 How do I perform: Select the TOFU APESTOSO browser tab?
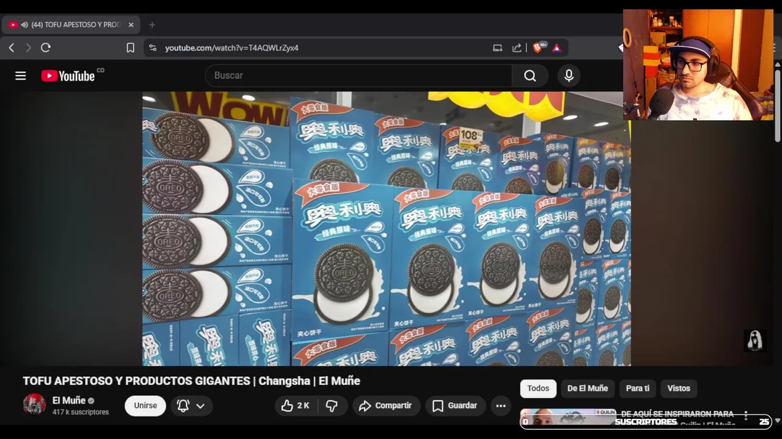pyautogui.click(x=71, y=25)
